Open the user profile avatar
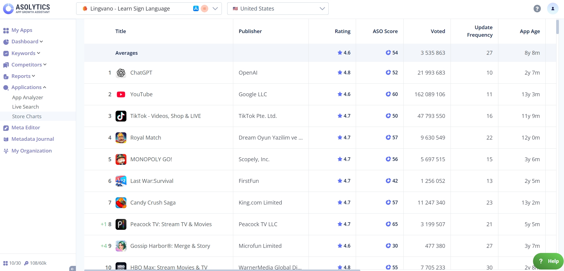 553,9
